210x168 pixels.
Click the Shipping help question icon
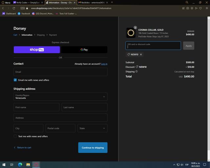click(136, 72)
